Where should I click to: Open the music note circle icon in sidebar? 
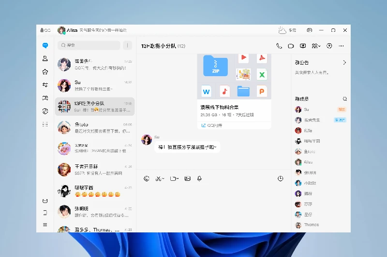45,111
